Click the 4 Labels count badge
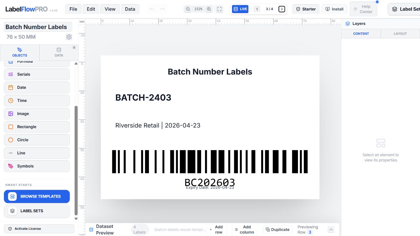The image size is (420, 236). point(139,229)
